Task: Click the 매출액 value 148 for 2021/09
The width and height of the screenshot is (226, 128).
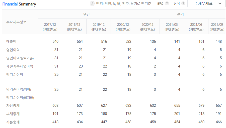Action: [219, 41]
